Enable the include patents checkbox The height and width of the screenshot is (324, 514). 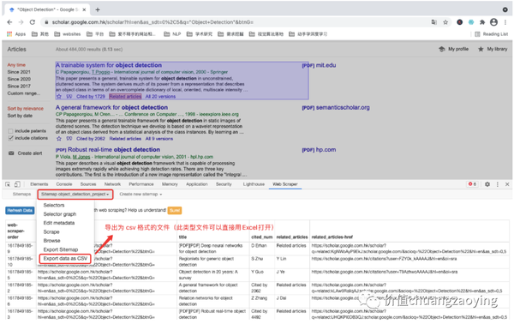(11, 131)
